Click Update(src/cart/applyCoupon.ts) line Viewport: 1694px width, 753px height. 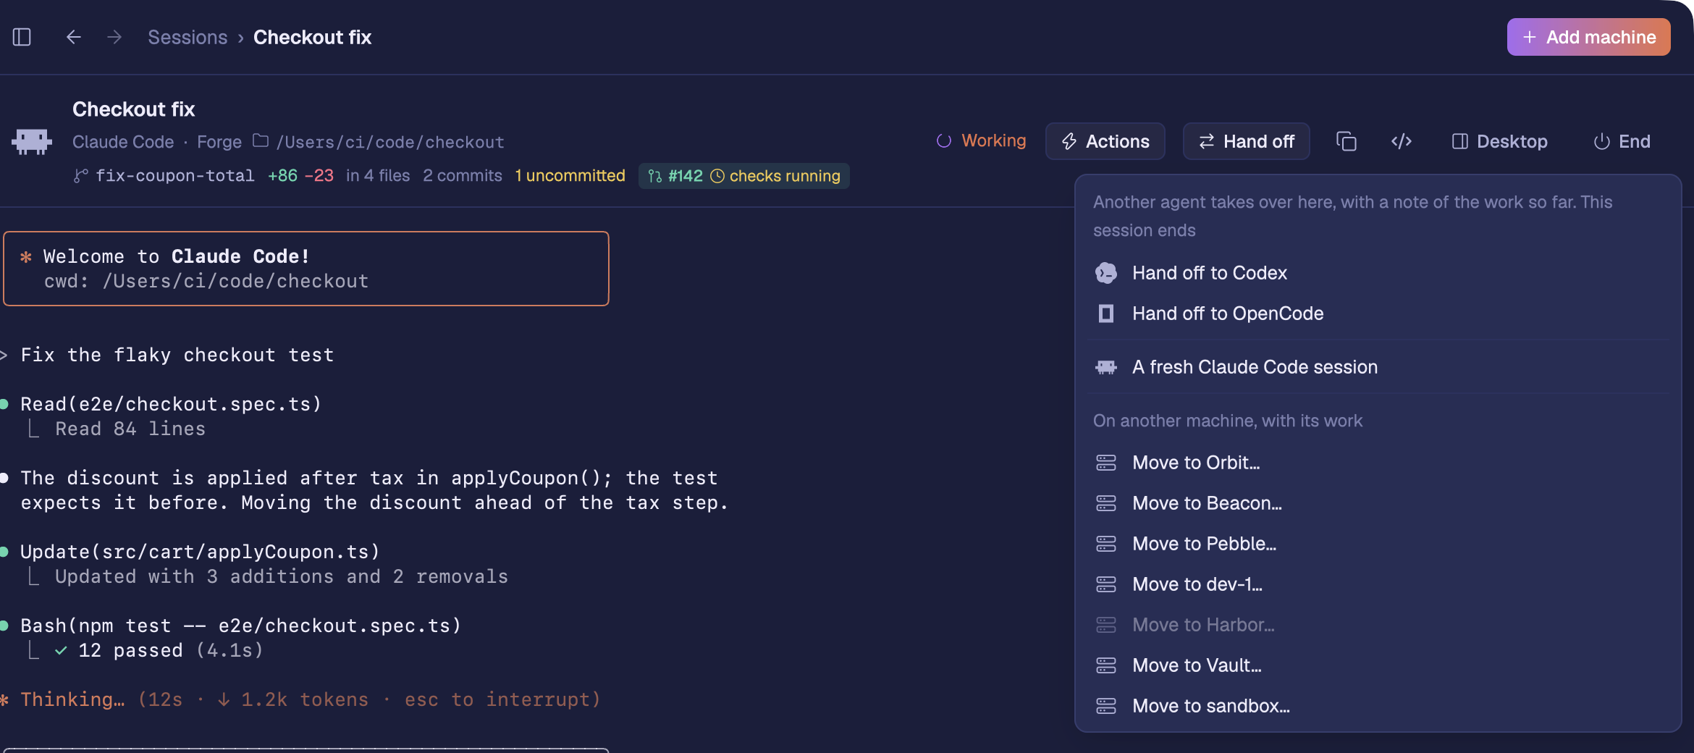[x=200, y=552]
